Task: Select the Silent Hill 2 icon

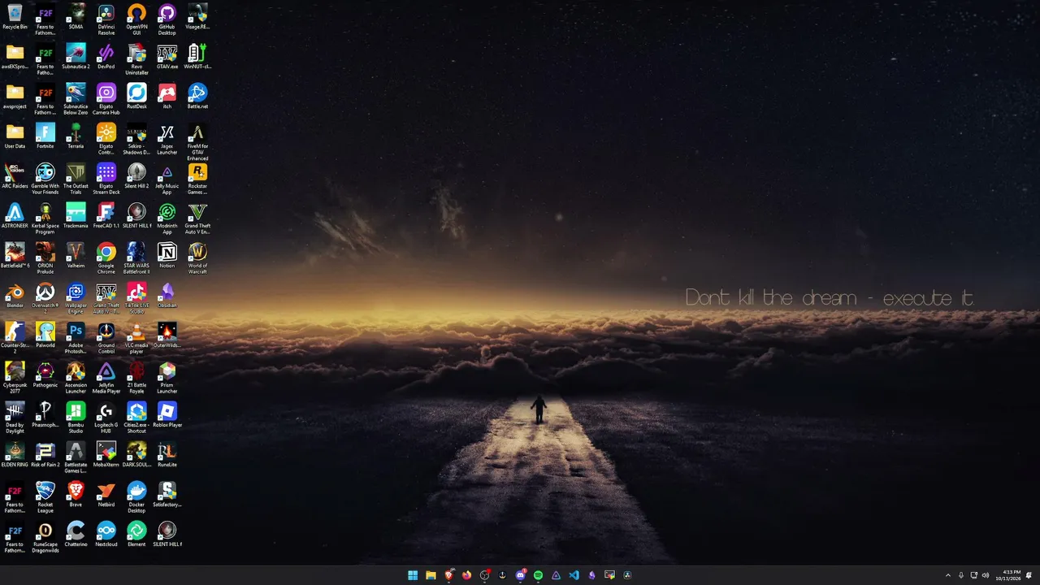Action: click(136, 176)
